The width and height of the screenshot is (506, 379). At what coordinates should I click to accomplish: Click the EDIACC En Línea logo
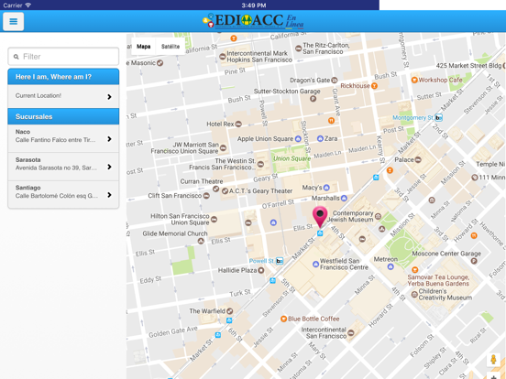pos(253,21)
